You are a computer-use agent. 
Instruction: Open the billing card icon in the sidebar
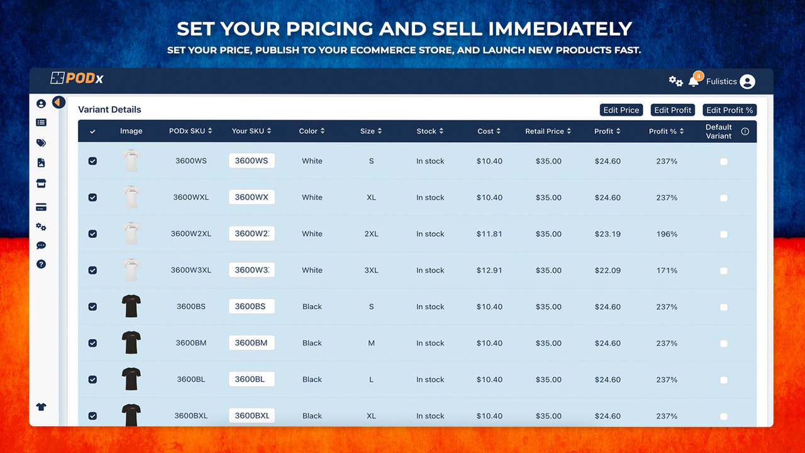(41, 206)
